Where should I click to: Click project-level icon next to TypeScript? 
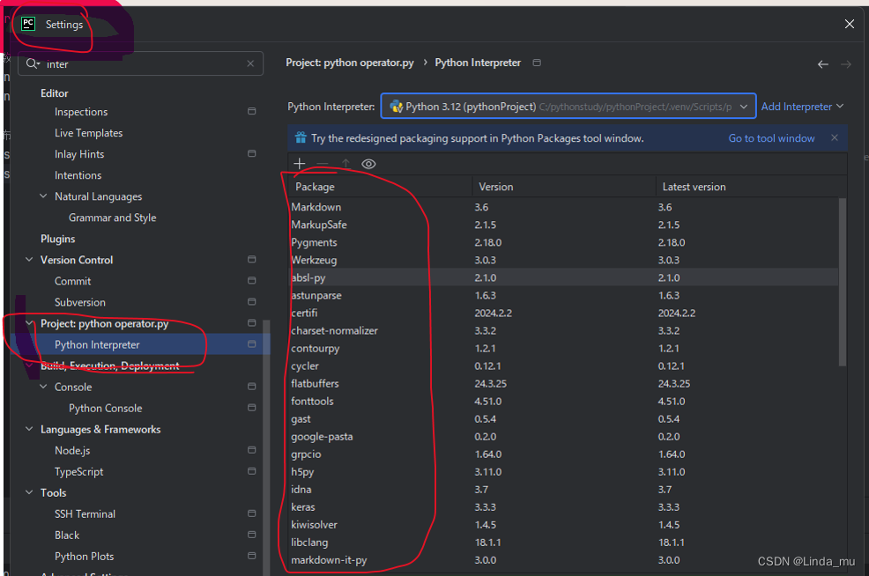pyautogui.click(x=251, y=471)
